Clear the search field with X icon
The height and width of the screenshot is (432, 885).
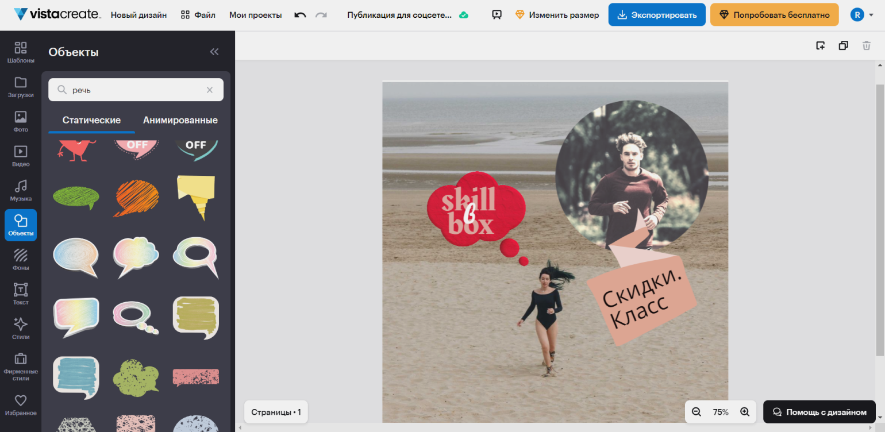pyautogui.click(x=210, y=90)
